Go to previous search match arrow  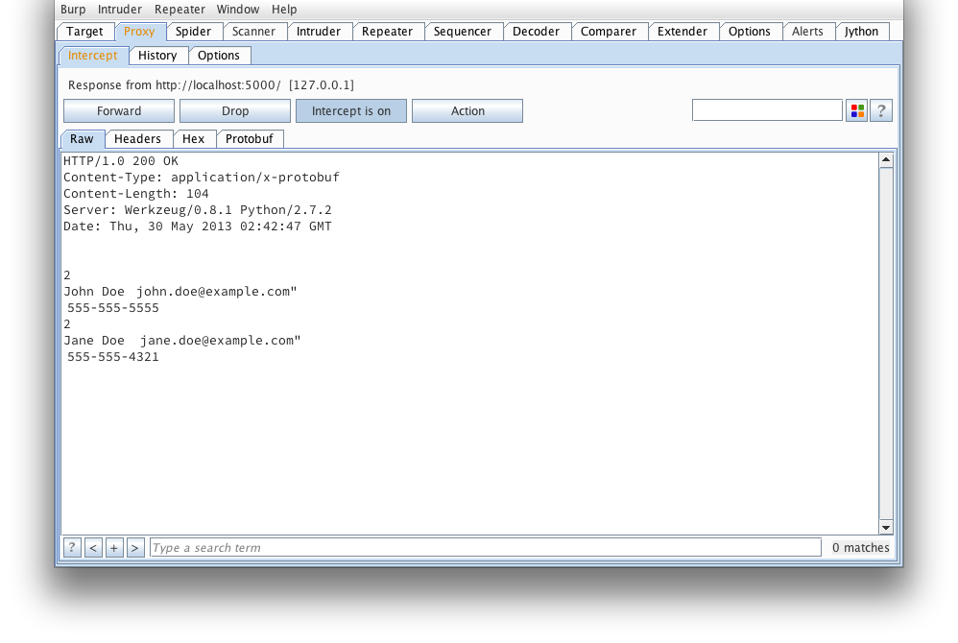tap(93, 548)
